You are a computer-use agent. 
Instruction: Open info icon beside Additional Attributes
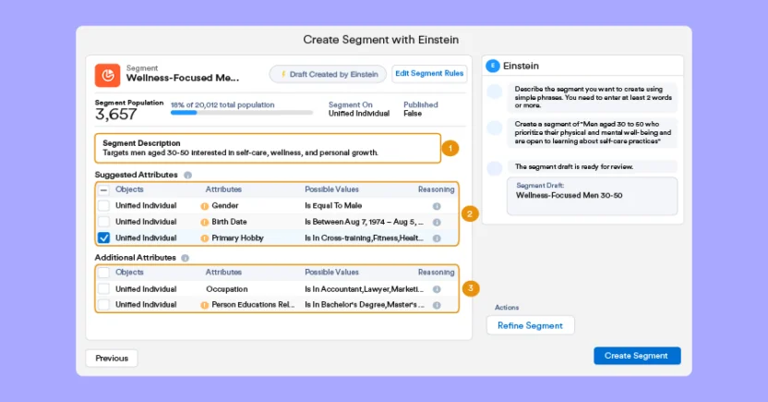point(186,258)
